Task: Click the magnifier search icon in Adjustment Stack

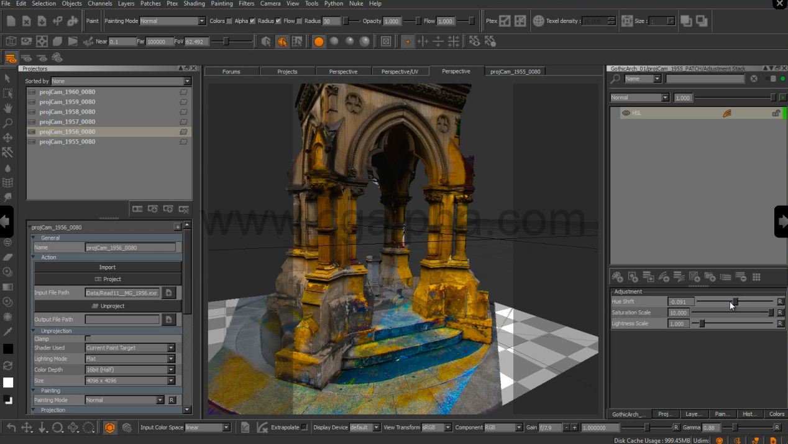Action: click(616, 79)
